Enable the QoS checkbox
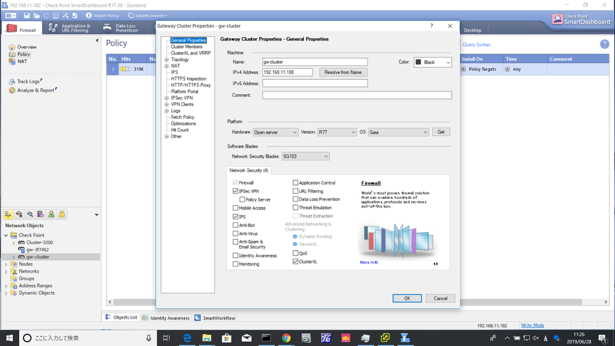615x346 pixels. tap(295, 253)
